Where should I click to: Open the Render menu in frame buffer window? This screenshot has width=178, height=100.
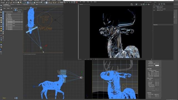[x=84, y=2]
